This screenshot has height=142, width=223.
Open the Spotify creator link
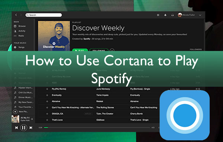87,39
